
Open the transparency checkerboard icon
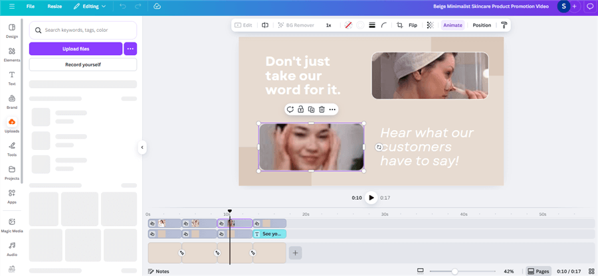430,25
